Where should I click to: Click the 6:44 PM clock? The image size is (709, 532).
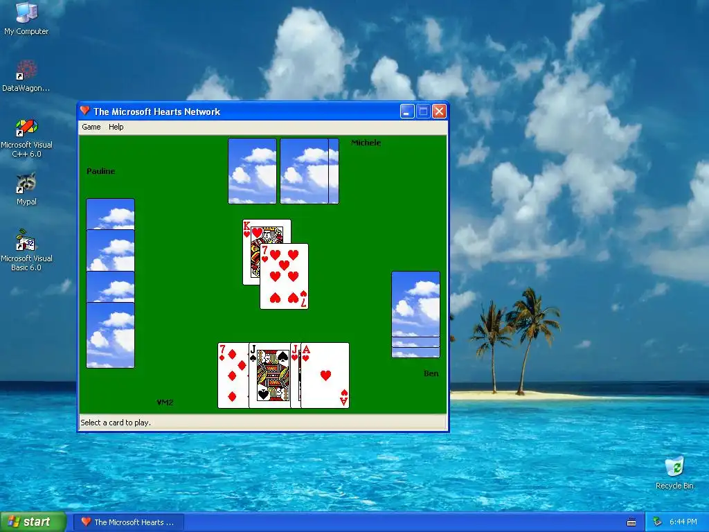683,522
